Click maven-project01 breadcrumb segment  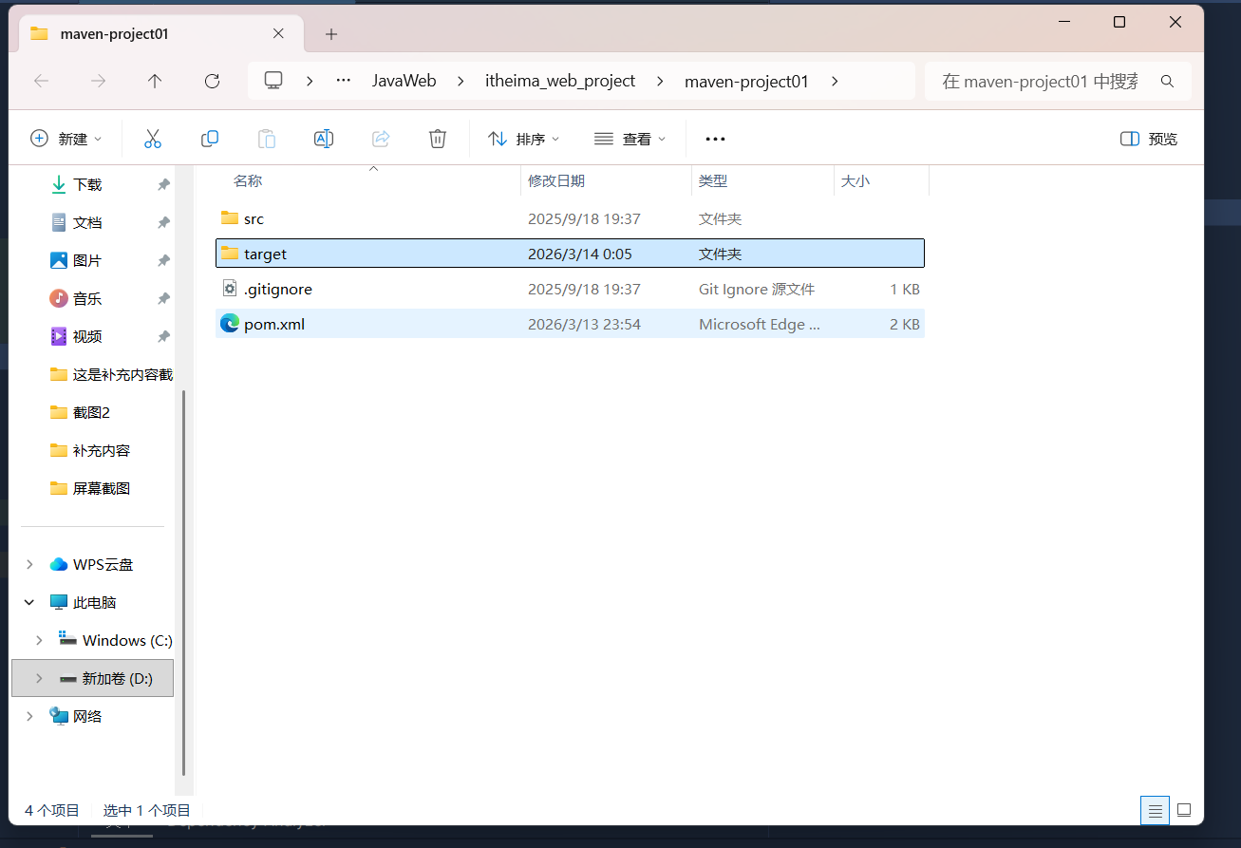tap(746, 82)
